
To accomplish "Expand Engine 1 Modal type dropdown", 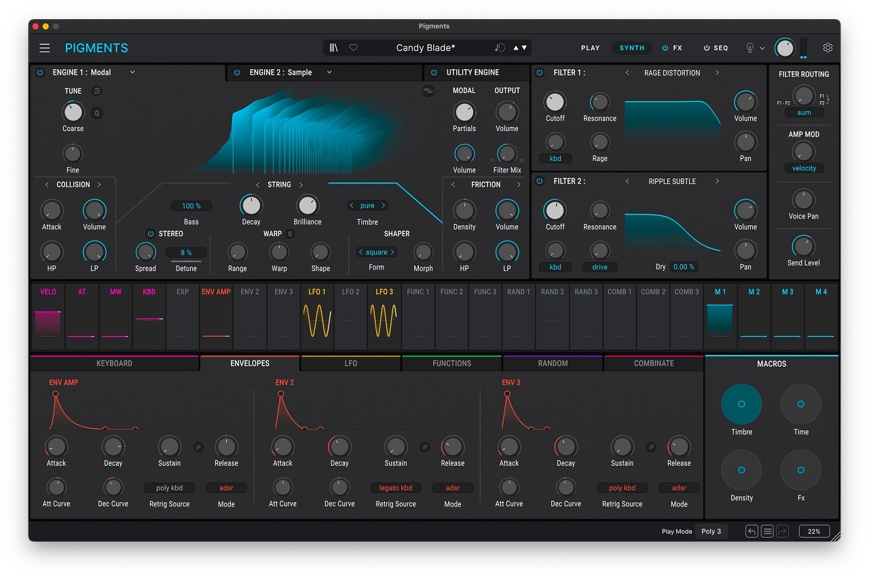I will tap(132, 73).
